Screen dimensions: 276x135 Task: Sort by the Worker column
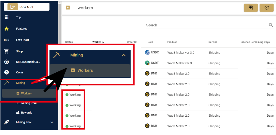point(98,42)
